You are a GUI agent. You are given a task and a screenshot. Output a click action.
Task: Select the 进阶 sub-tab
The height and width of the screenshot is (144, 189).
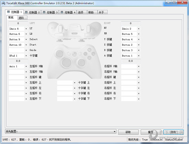point(23,18)
